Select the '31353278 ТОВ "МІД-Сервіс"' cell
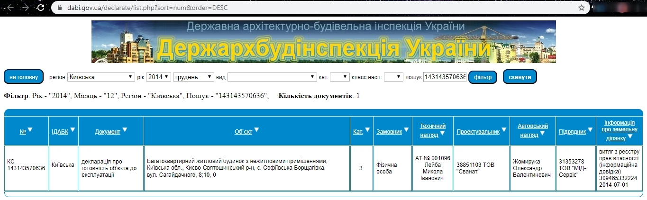Viewport: 647px width, 200px height. point(576,168)
